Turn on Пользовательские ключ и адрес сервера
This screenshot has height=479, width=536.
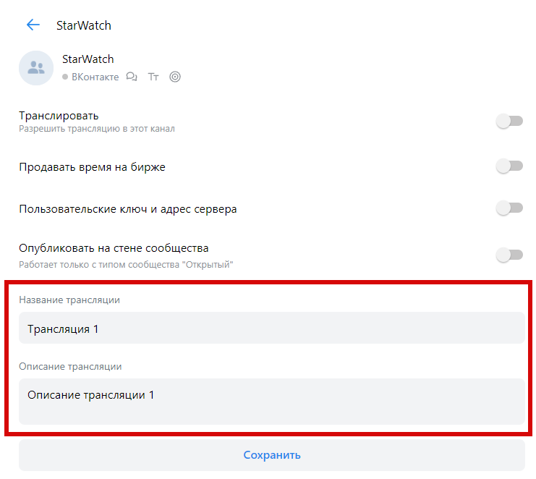(x=509, y=208)
